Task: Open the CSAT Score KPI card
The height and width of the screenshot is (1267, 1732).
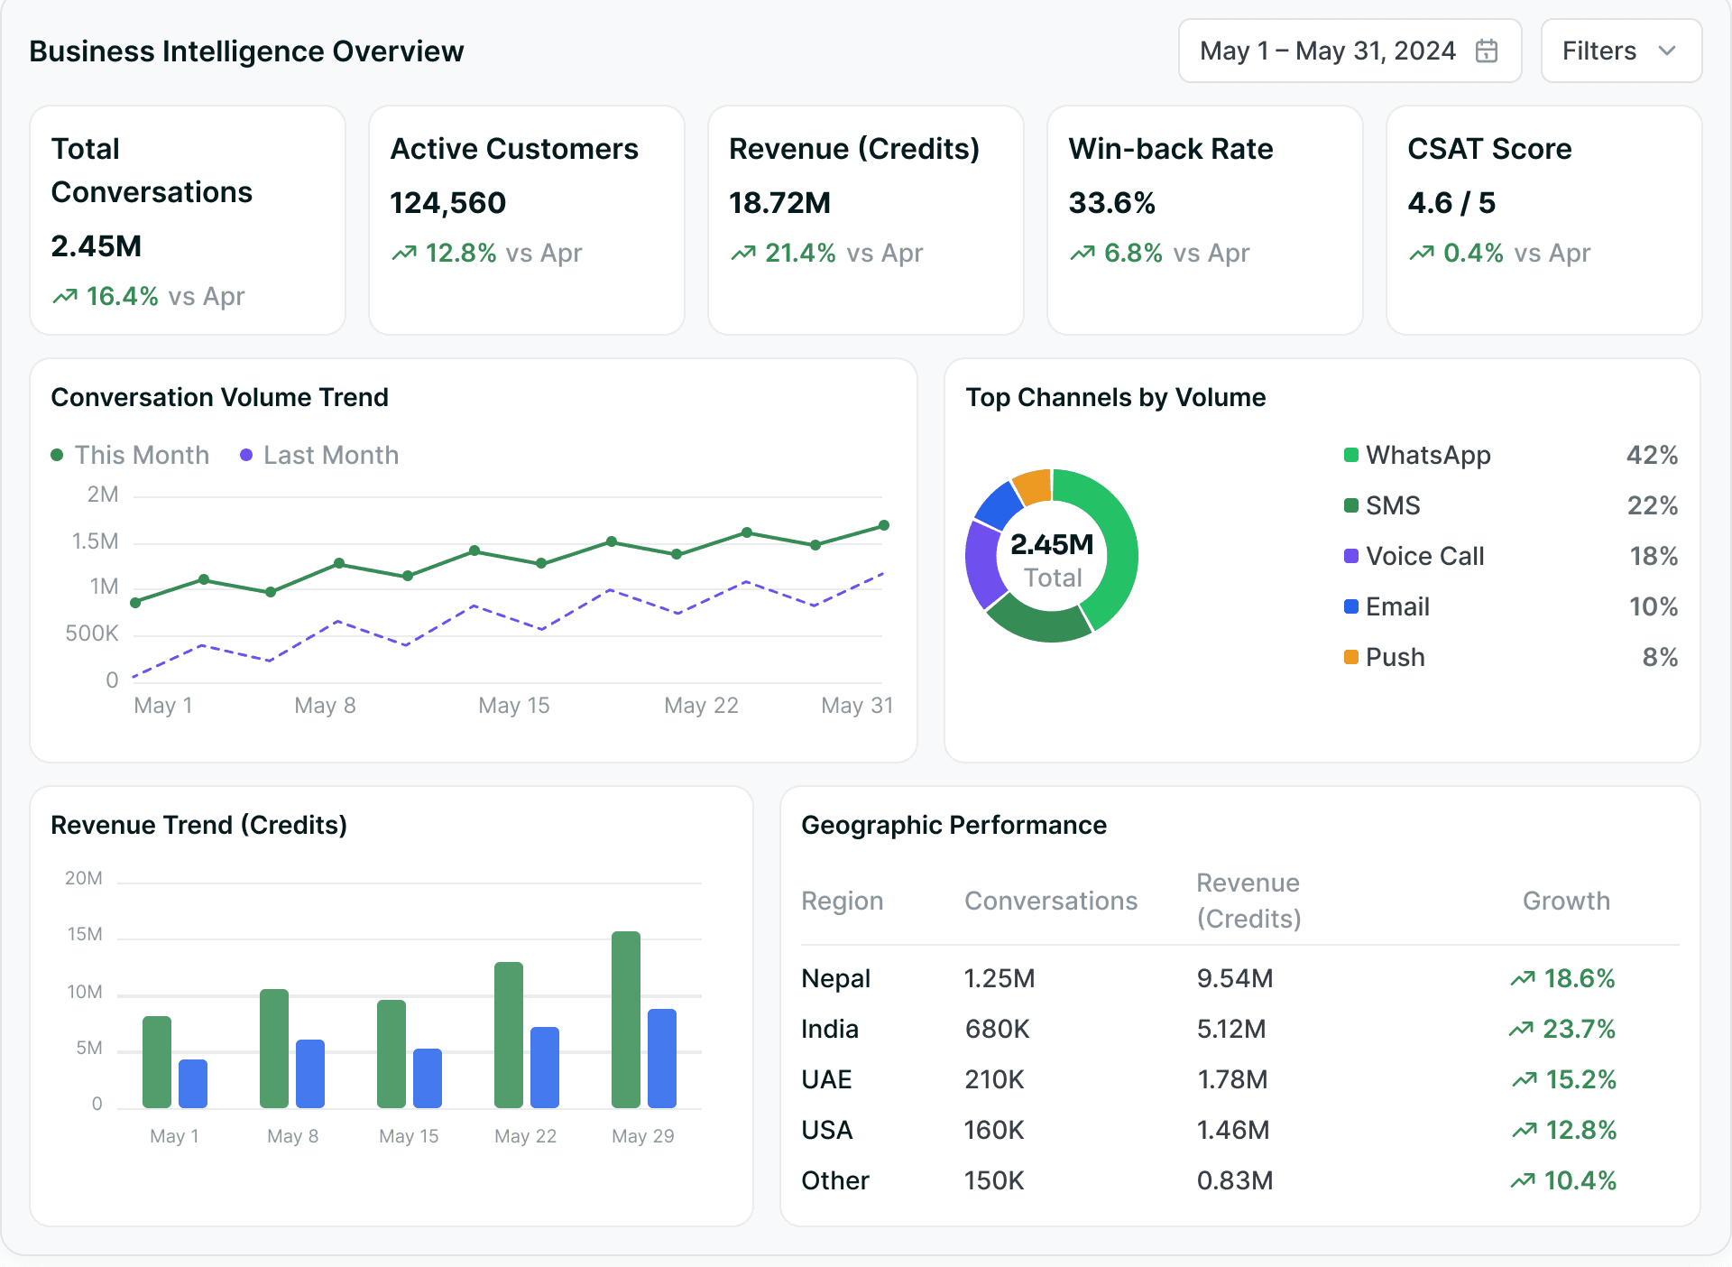Action: coord(1544,220)
